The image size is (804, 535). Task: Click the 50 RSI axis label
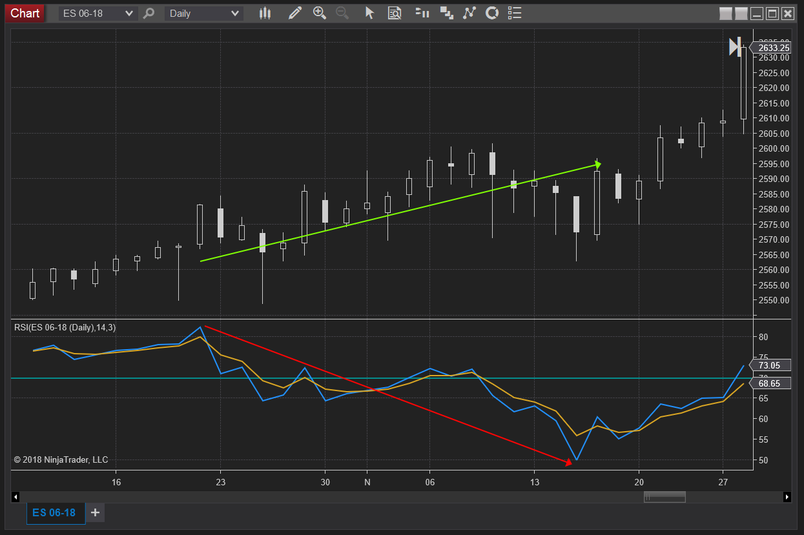coord(763,460)
